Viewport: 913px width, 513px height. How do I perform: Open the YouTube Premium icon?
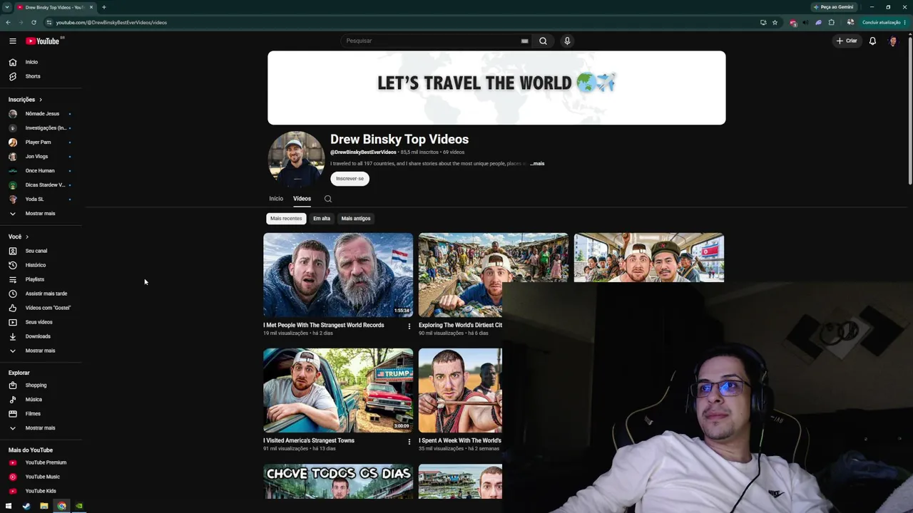click(13, 462)
